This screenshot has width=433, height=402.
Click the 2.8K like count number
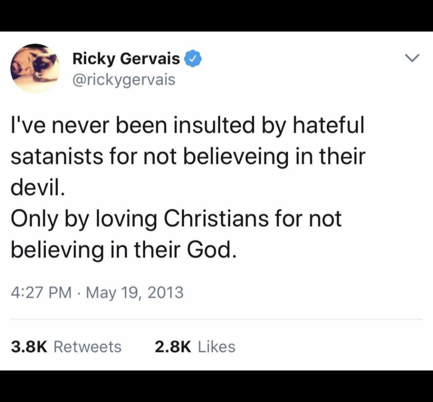pos(173,347)
